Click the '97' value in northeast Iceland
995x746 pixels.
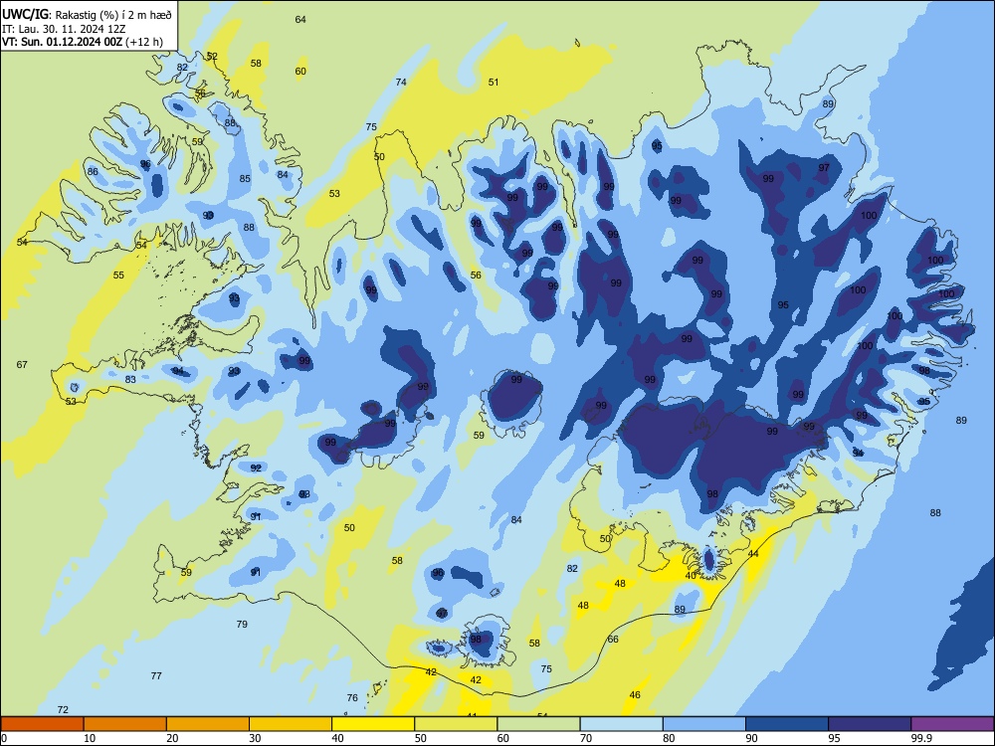coord(824,168)
